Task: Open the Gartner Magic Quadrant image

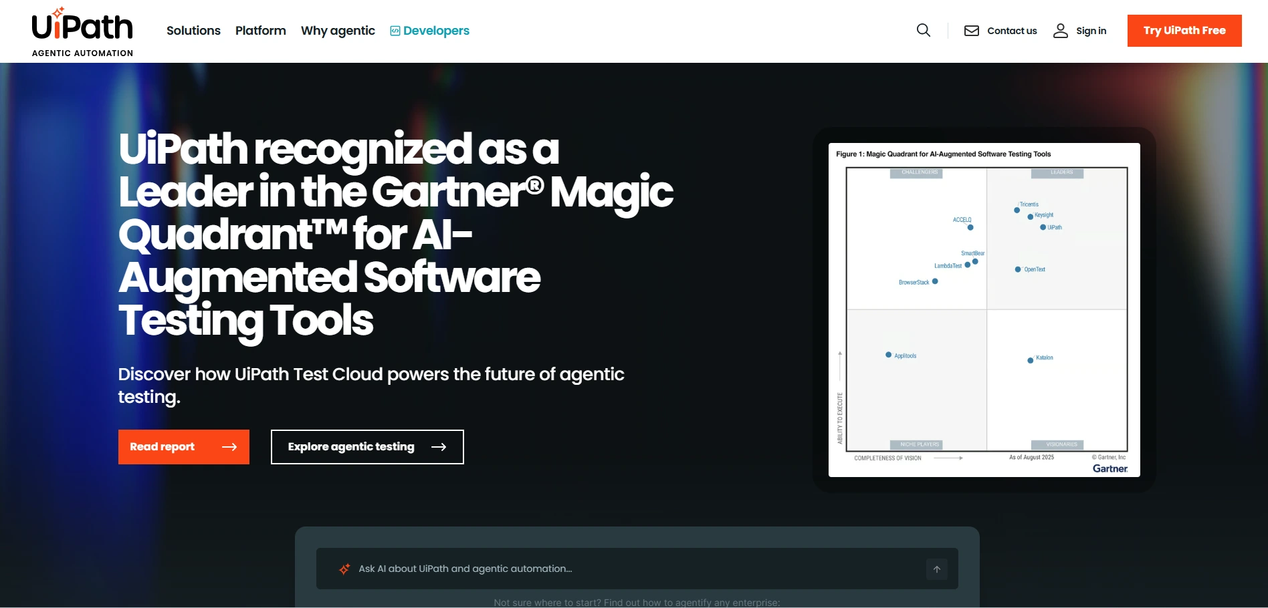Action: pos(984,310)
